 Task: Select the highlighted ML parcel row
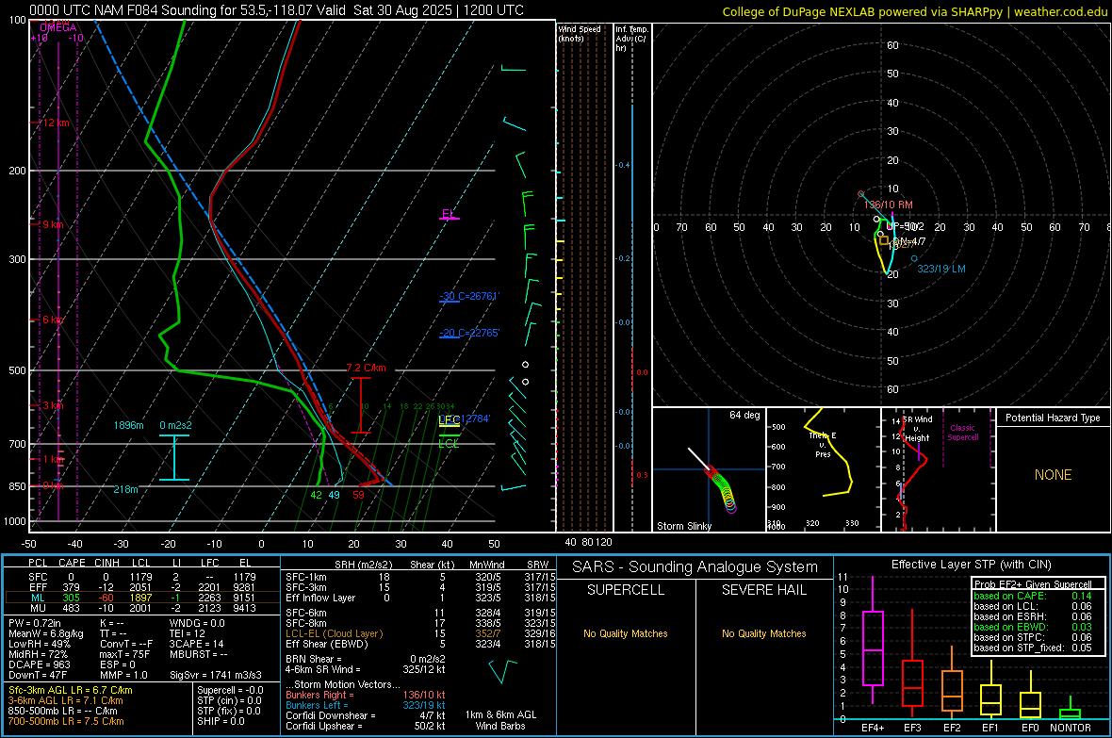click(142, 598)
